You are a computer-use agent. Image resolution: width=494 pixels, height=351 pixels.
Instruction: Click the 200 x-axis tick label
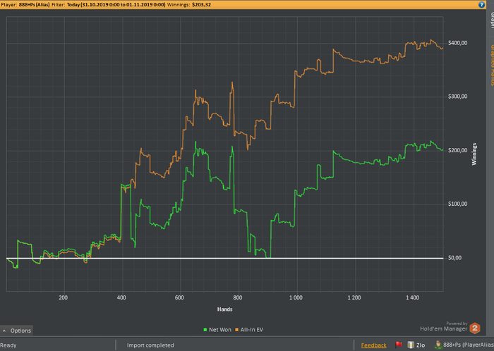(x=63, y=297)
